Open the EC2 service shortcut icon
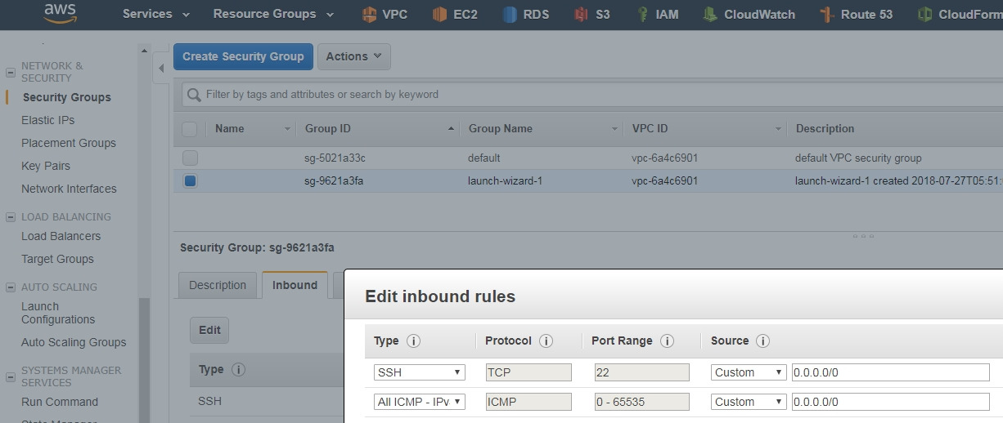The width and height of the screenshot is (1003, 423). click(440, 15)
